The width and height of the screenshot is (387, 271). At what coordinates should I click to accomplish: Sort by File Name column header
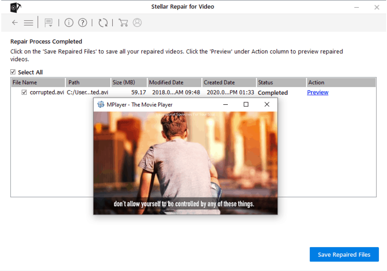click(37, 83)
